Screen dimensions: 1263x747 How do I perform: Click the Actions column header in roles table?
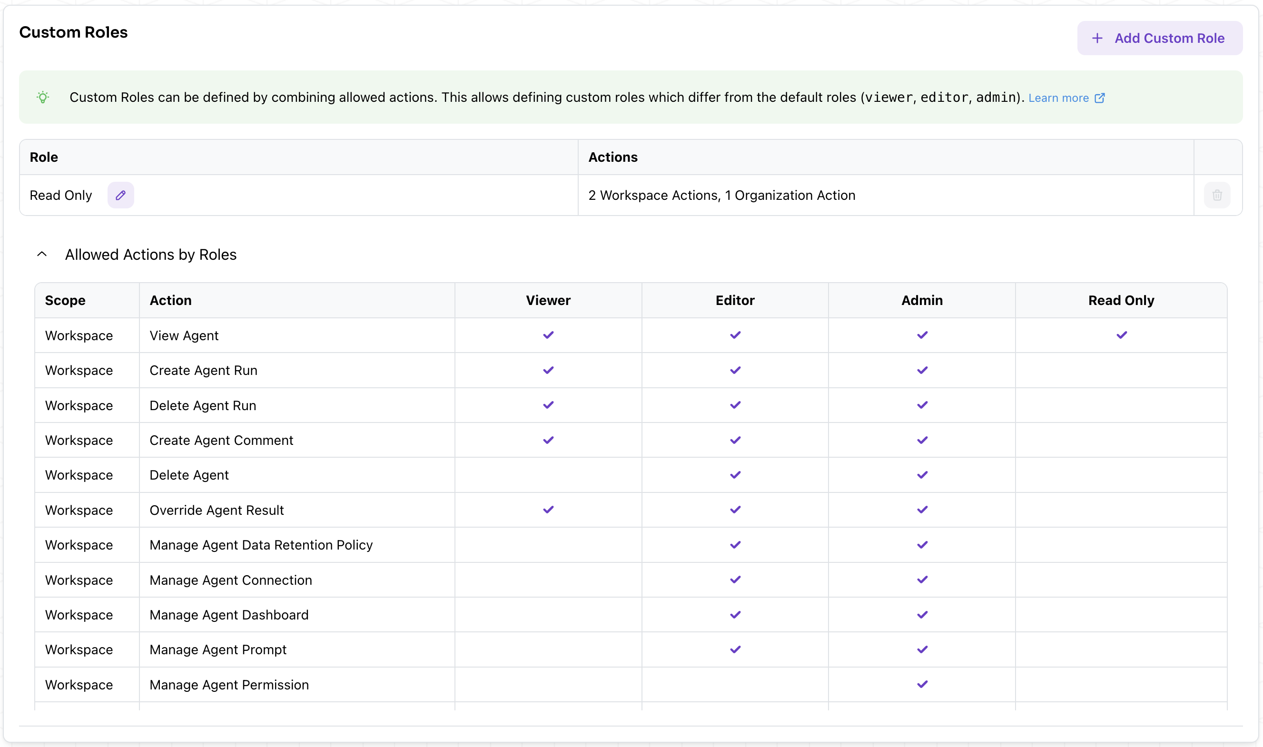pos(612,157)
